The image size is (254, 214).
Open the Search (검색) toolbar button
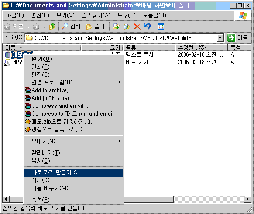click(71, 26)
